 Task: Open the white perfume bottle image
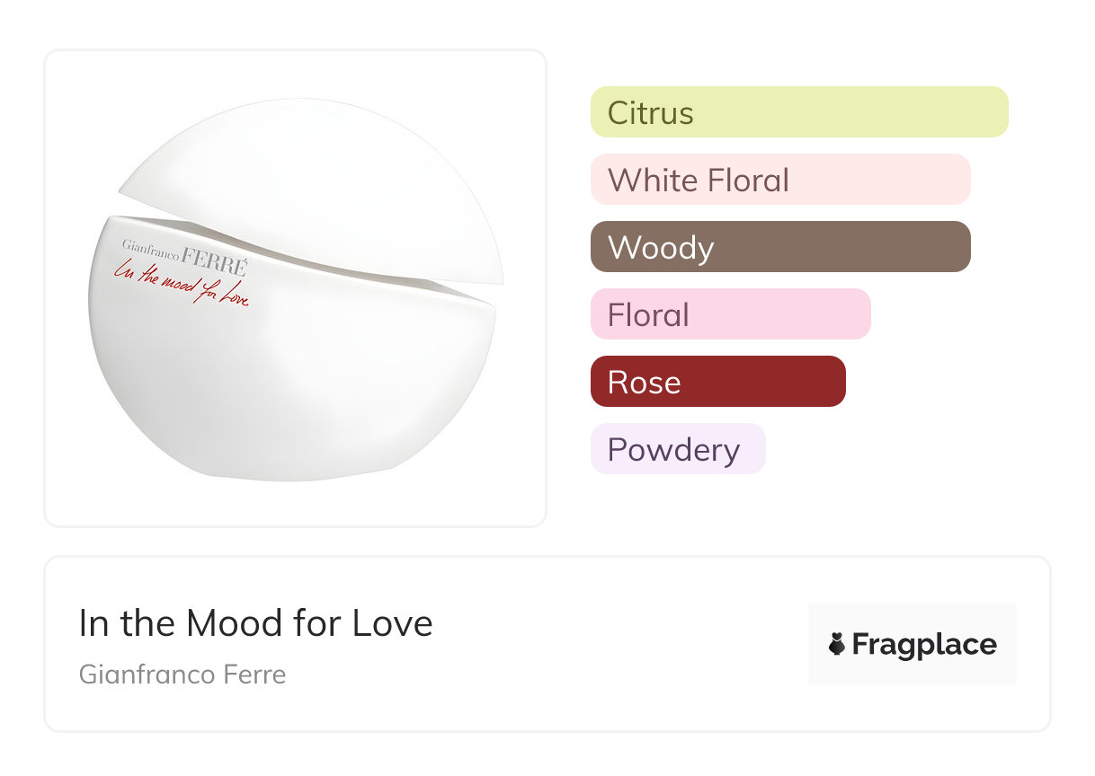coord(295,287)
